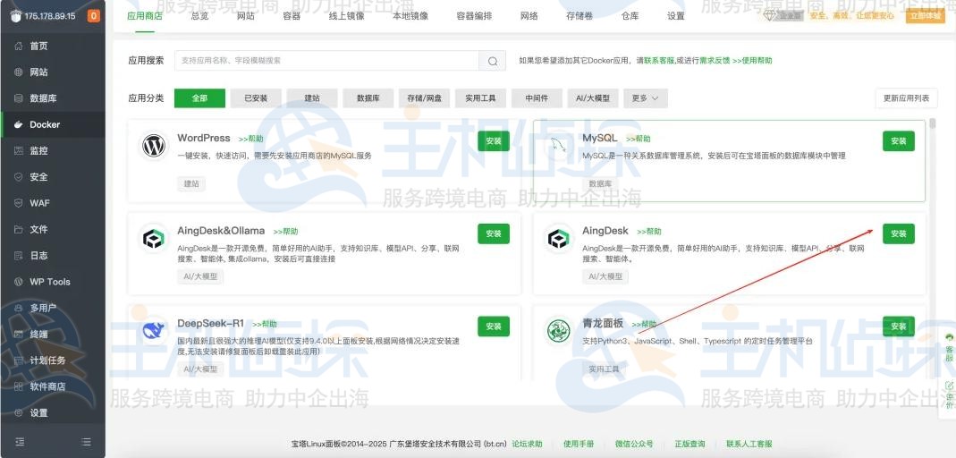Click the AingDesk&Ollama card logo
The height and width of the screenshot is (458, 956).
(x=154, y=239)
